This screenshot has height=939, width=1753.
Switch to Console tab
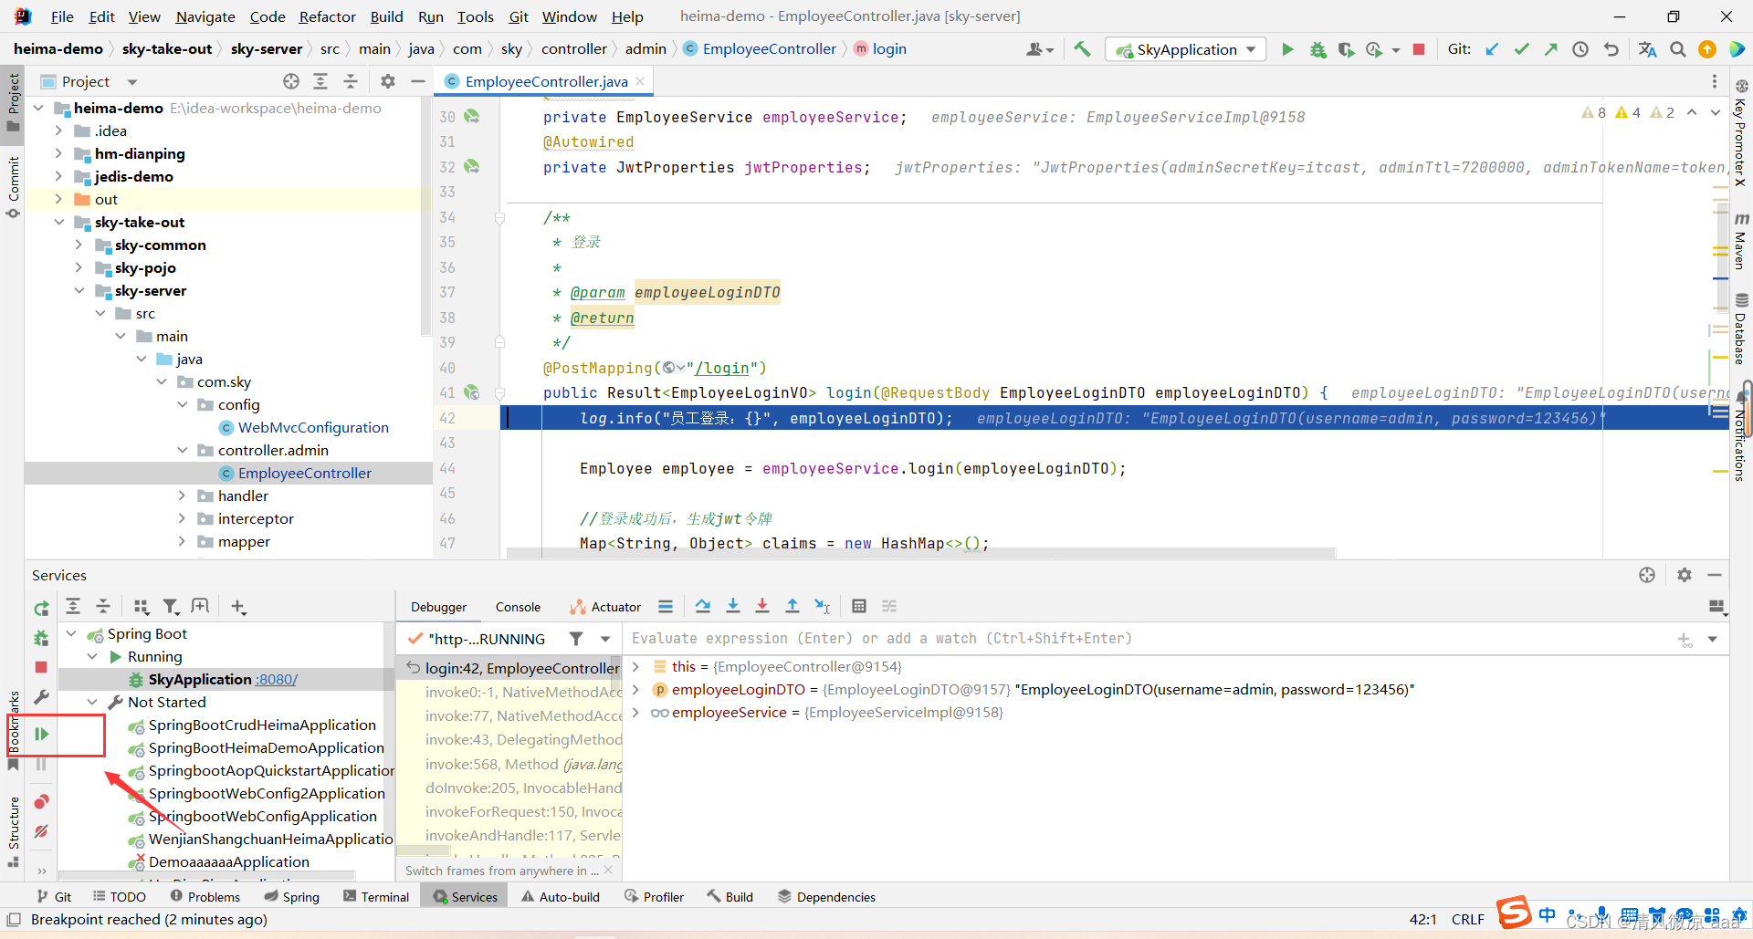coord(518,607)
